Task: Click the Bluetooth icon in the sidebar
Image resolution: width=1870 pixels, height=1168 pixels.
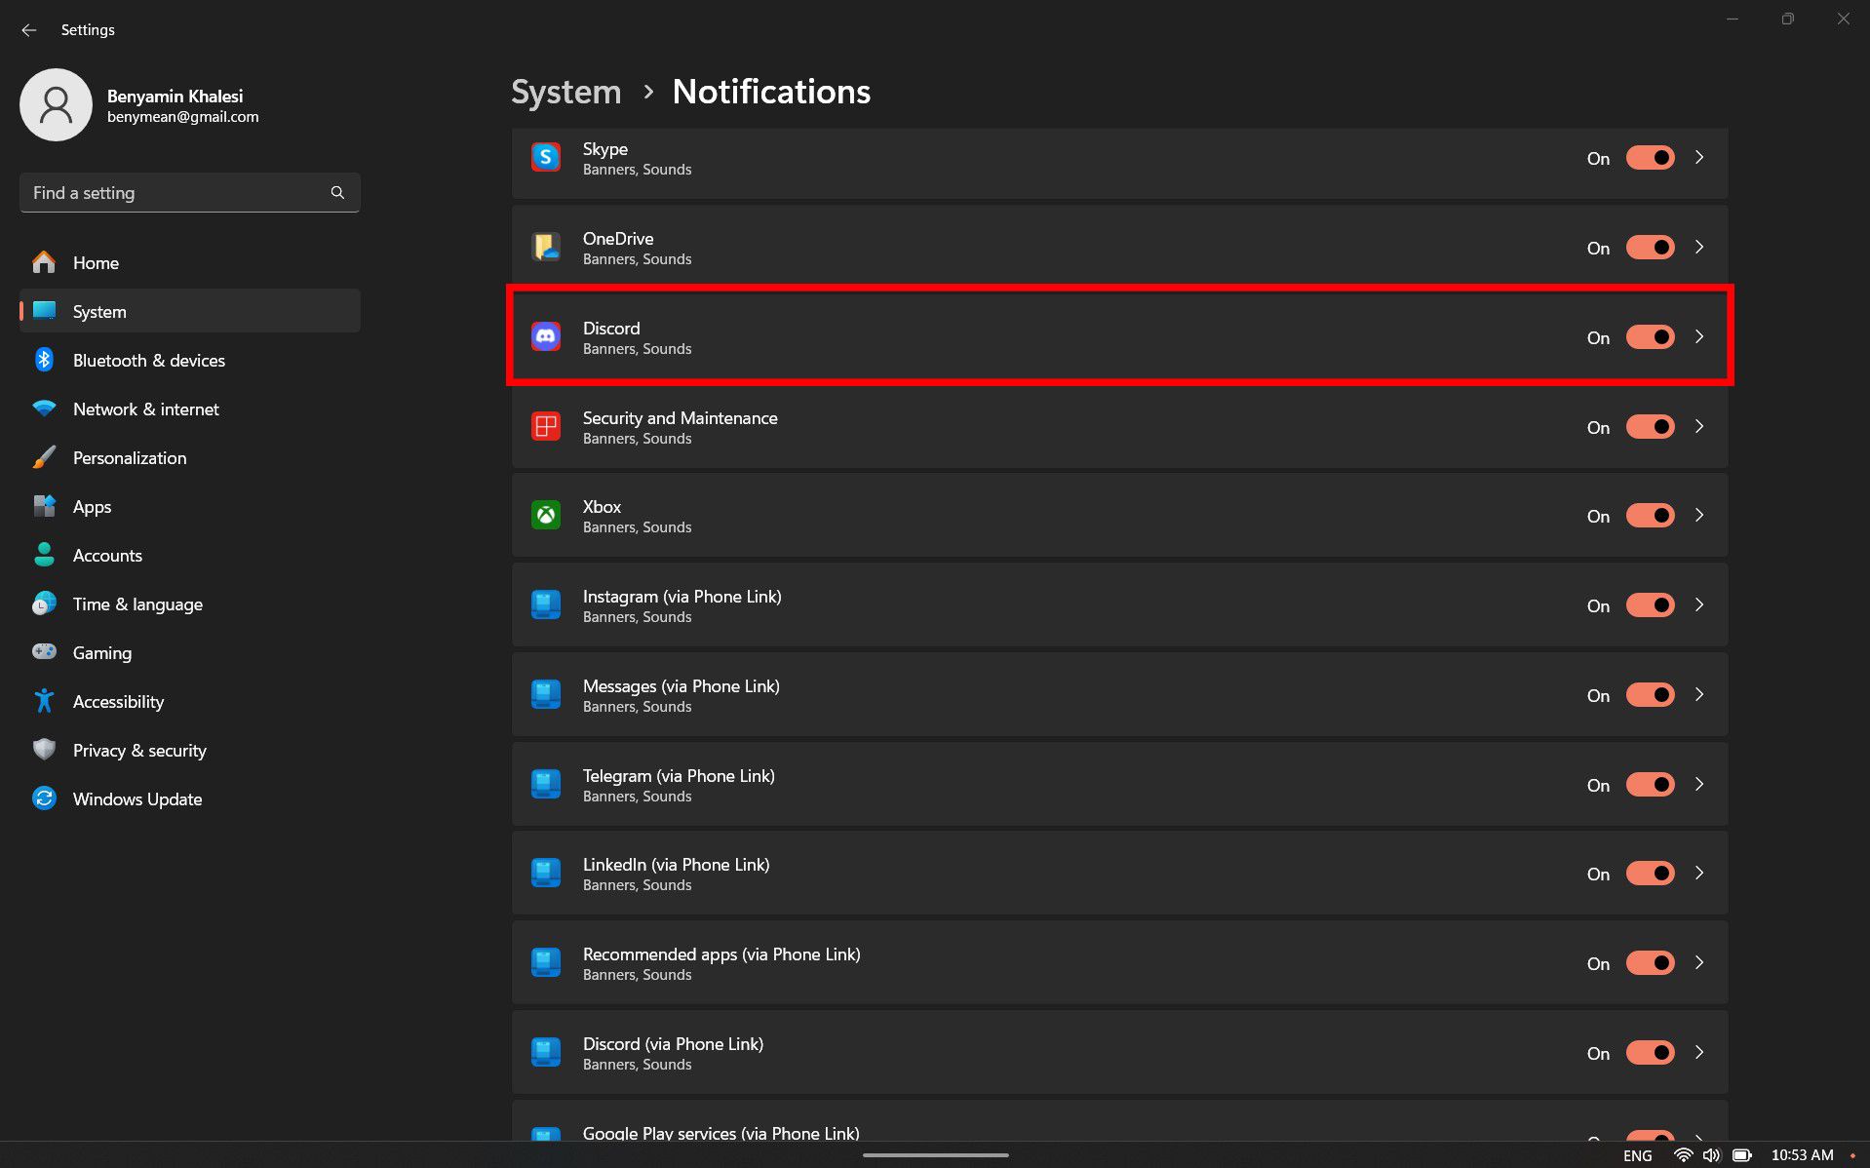Action: tap(44, 360)
